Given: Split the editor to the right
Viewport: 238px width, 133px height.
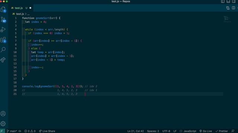Looking at the screenshot, I should click(234, 8).
